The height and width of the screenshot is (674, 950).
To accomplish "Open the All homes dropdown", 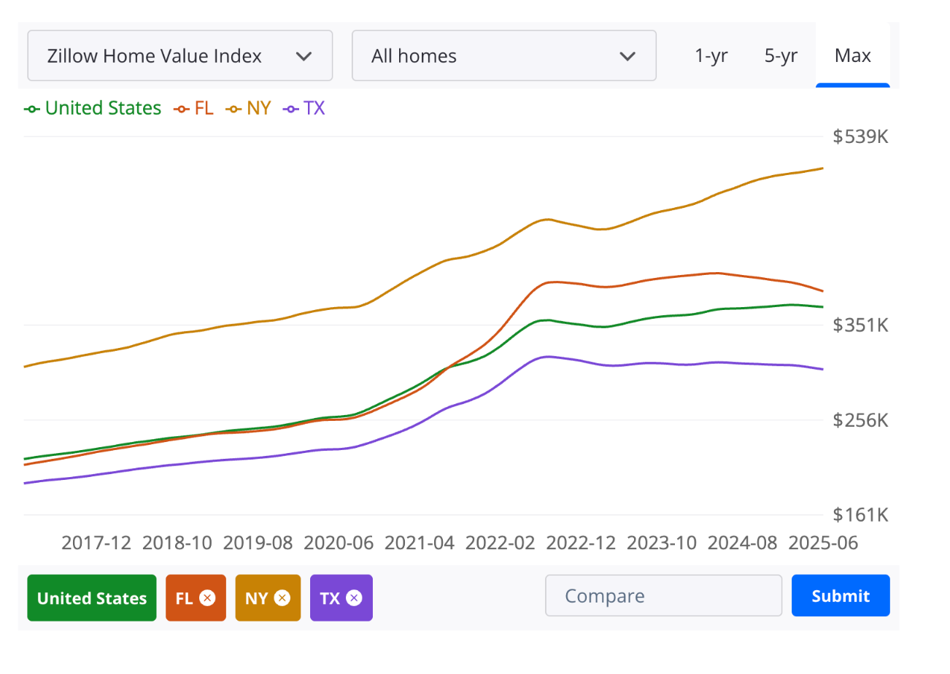I will [x=504, y=55].
